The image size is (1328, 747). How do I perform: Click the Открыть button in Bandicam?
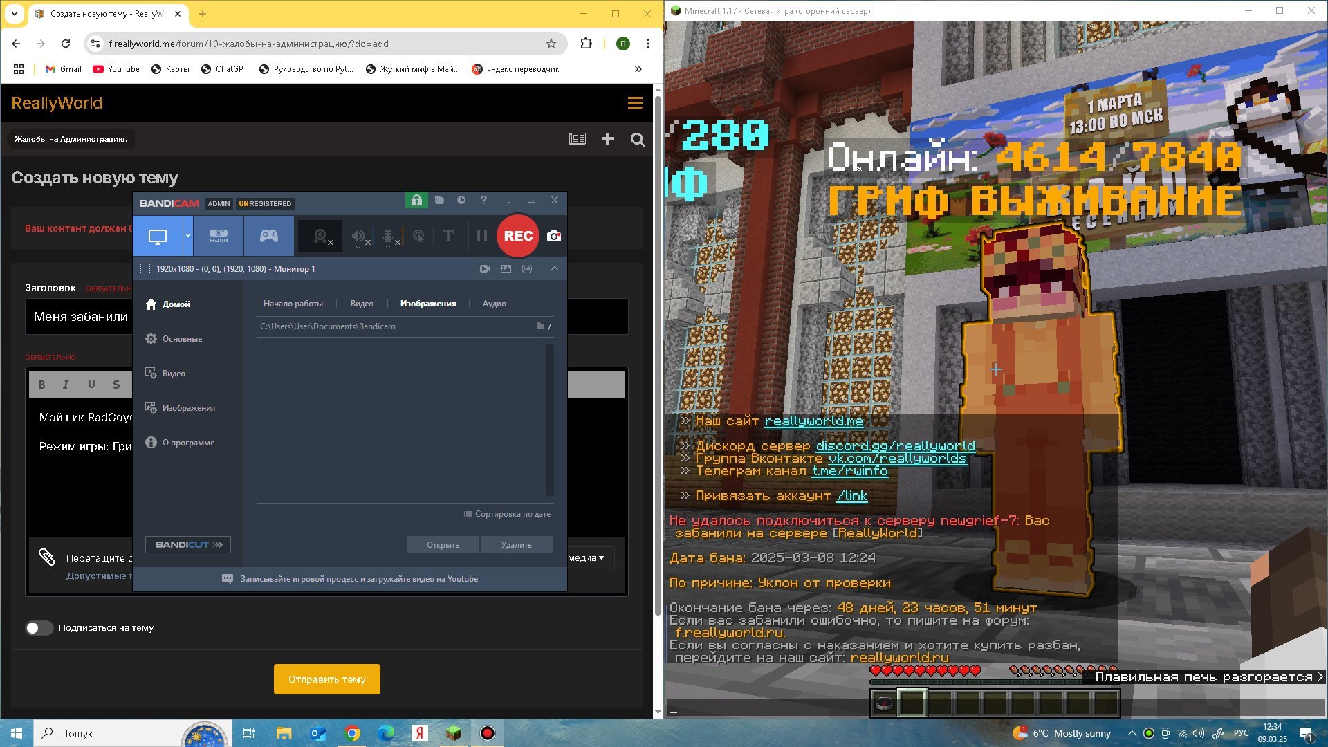(x=443, y=545)
